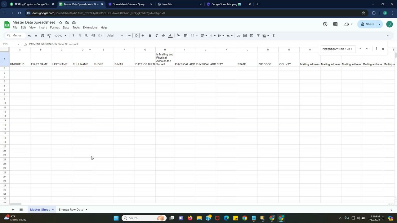Move the document using folder icon
Viewport: 397px width, 223px height.
pyautogui.click(x=67, y=23)
